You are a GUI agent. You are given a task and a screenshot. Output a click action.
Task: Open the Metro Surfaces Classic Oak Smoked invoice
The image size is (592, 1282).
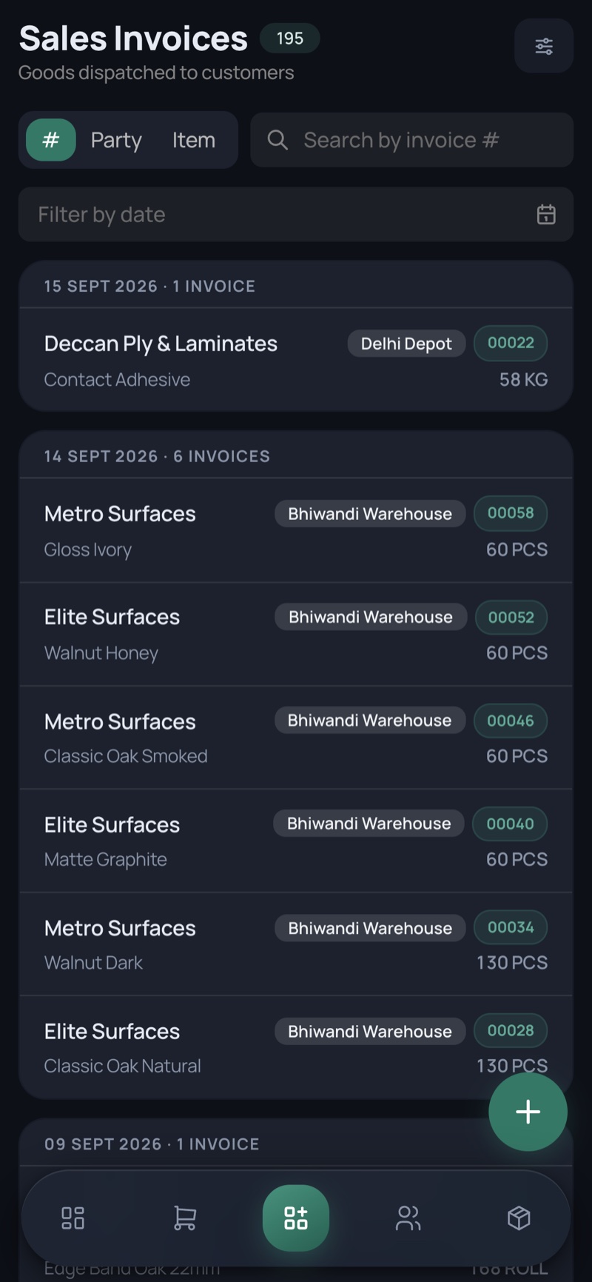(x=296, y=738)
